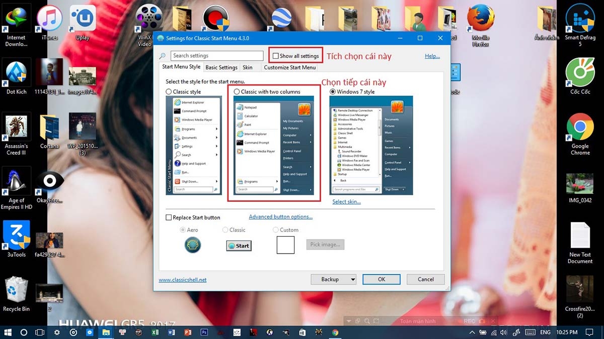Open Age of Empires II HD icon
The image size is (604, 339).
coord(16,188)
